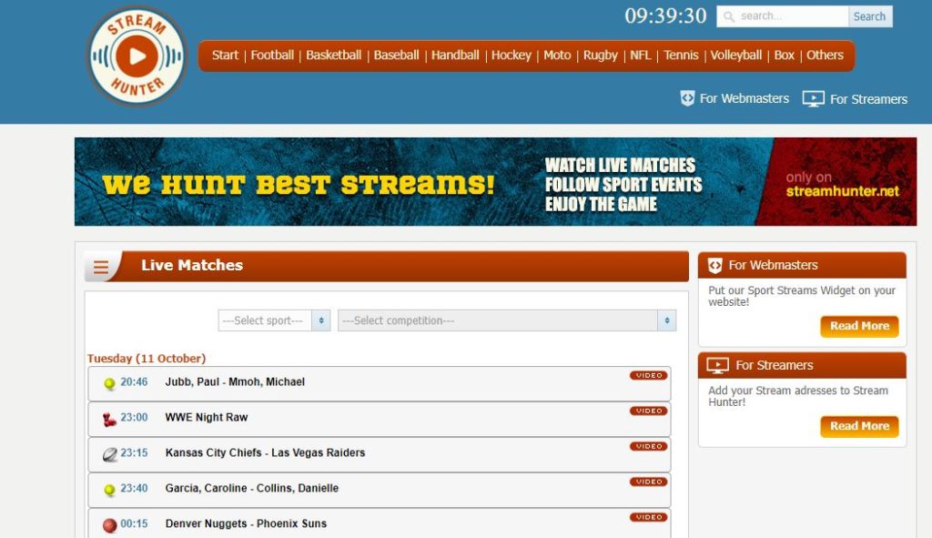The width and height of the screenshot is (932, 538).
Task: Click the For Streamers monitor icon in header
Action: tap(813, 98)
